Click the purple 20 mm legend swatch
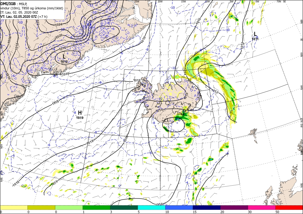 [234, 207]
